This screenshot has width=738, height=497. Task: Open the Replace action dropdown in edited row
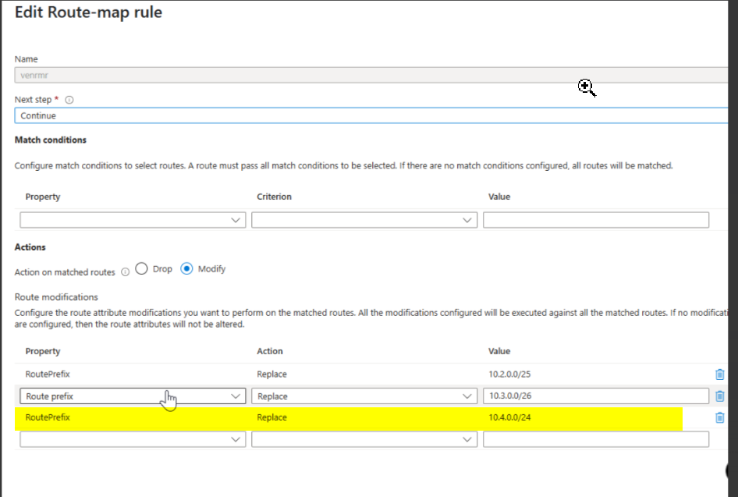364,396
